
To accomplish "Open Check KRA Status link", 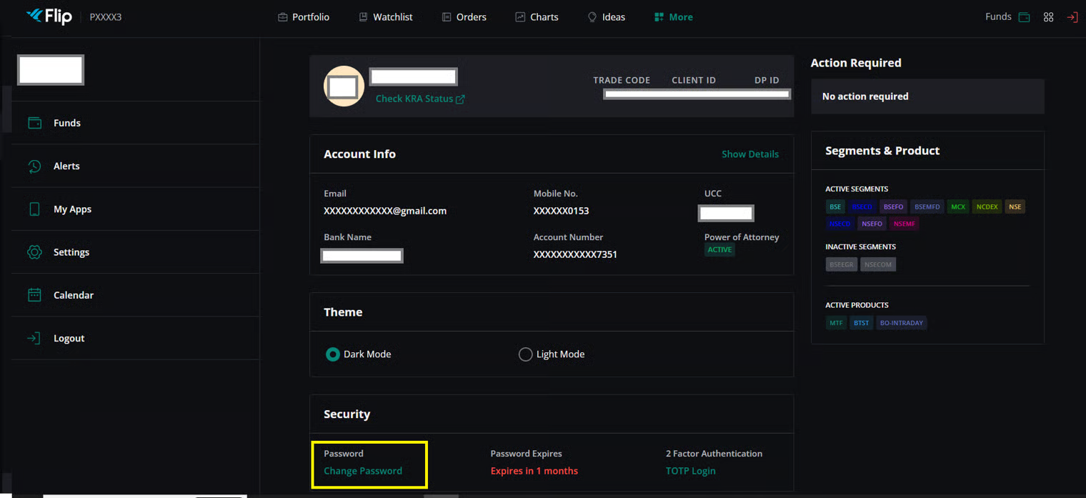I will pyautogui.click(x=419, y=99).
